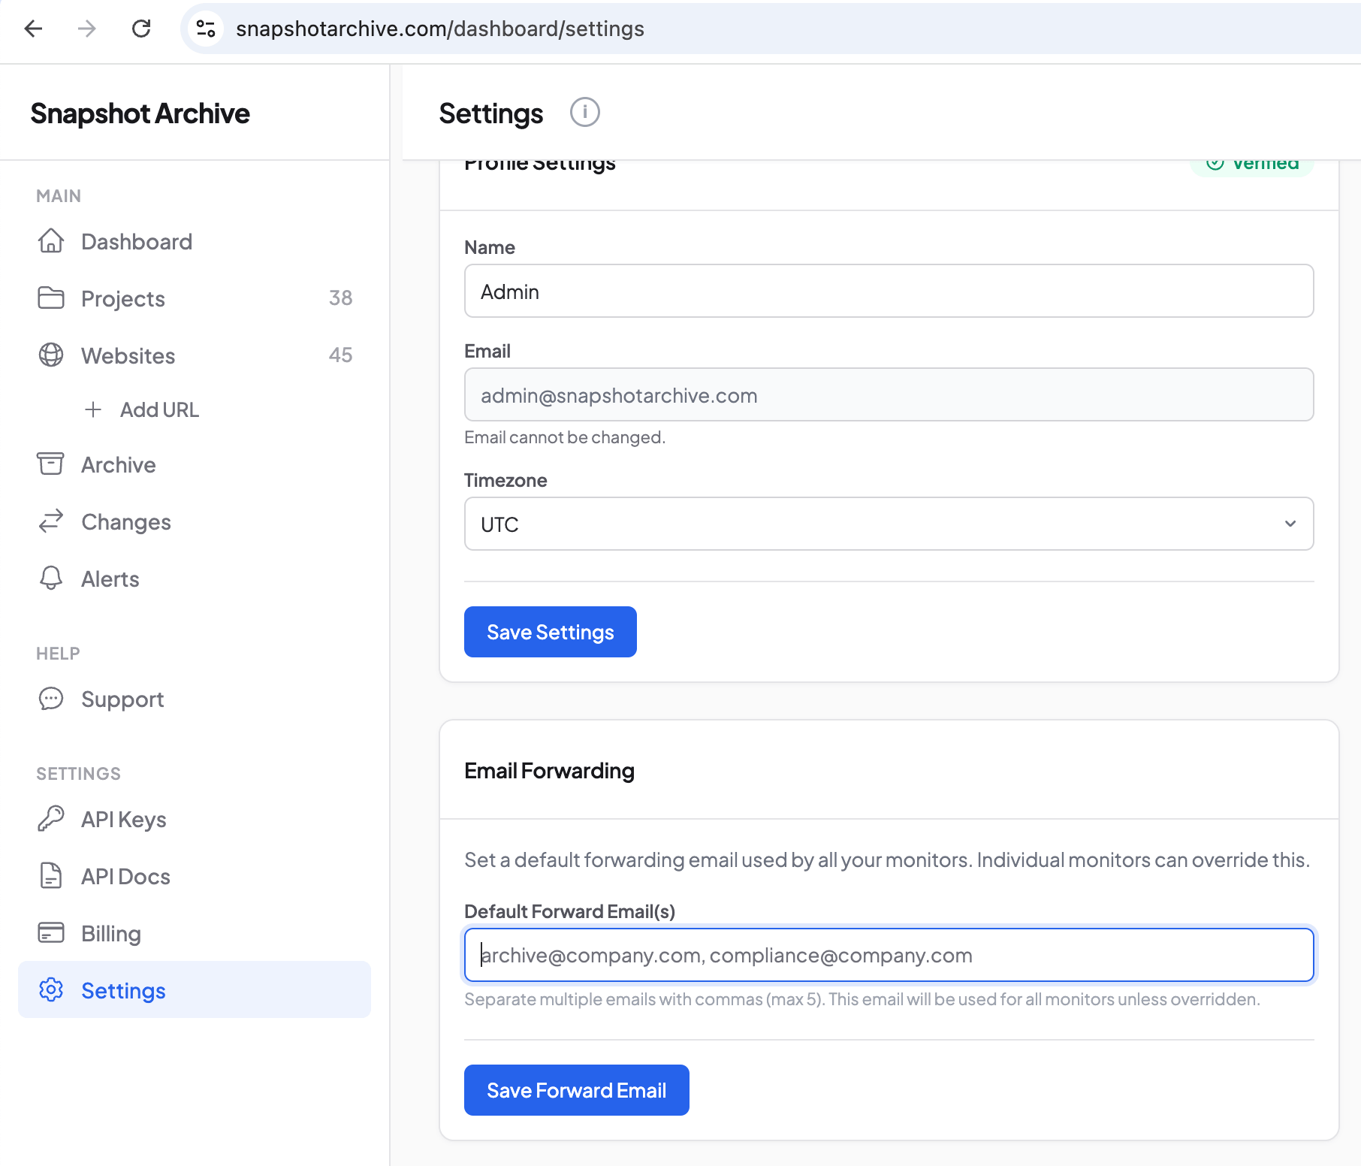Click the info icon beside Settings heading
This screenshot has width=1361, height=1166.
tap(584, 113)
